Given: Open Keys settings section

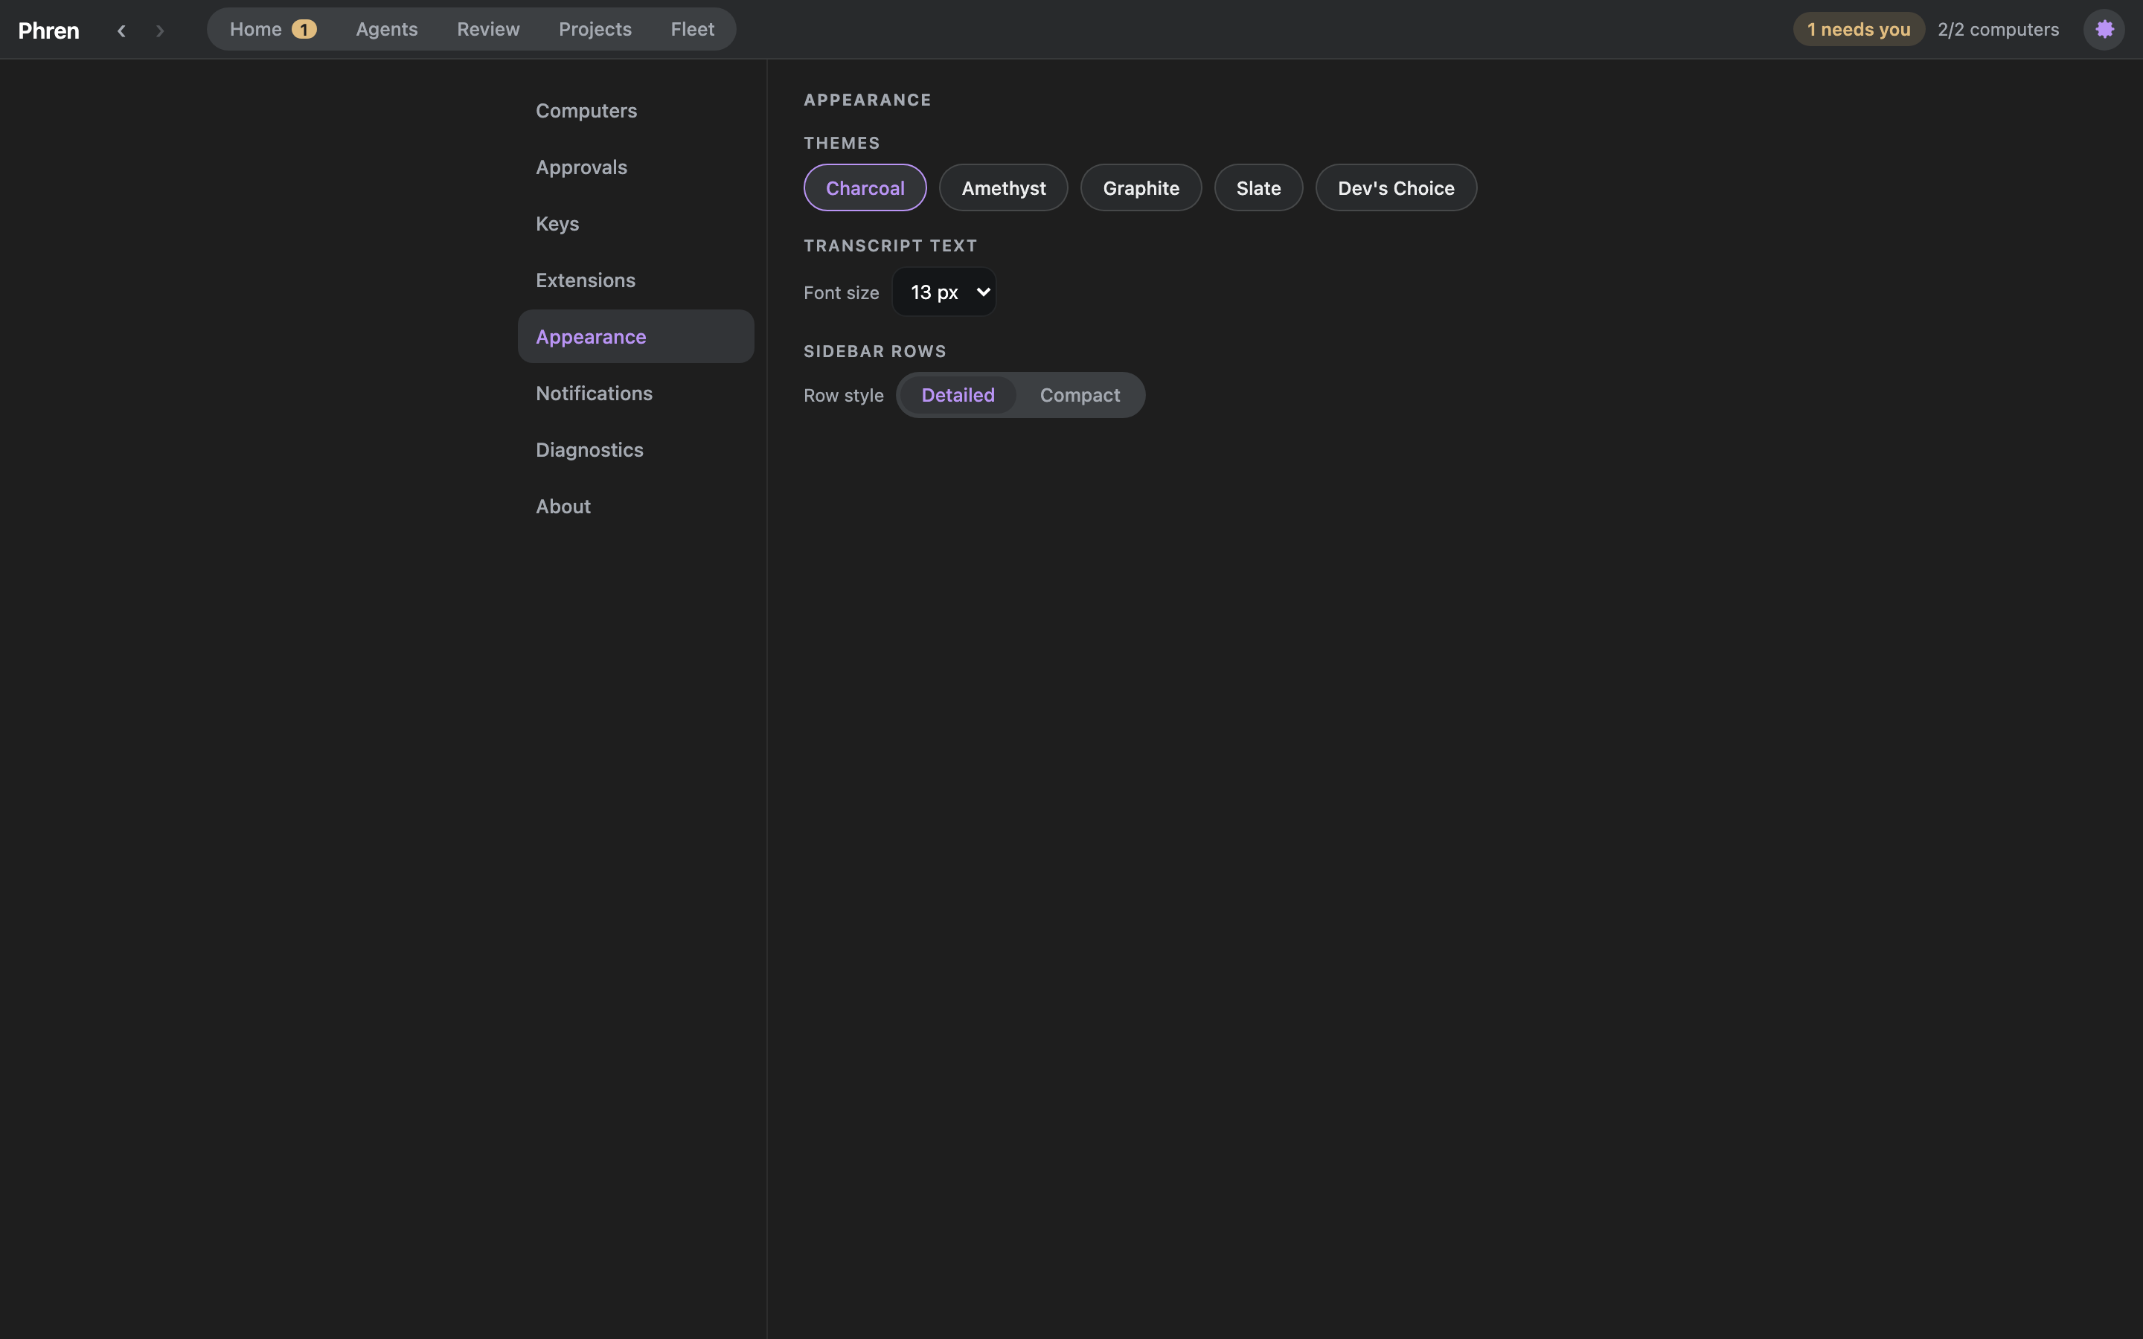Looking at the screenshot, I should point(635,224).
